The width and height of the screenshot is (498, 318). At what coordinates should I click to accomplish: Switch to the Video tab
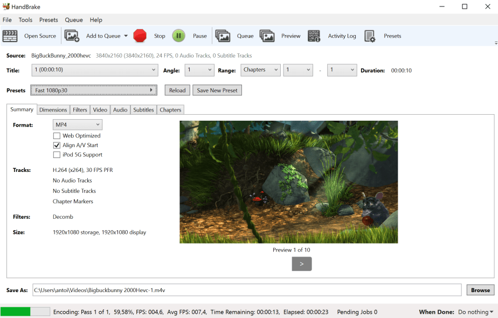[100, 109]
